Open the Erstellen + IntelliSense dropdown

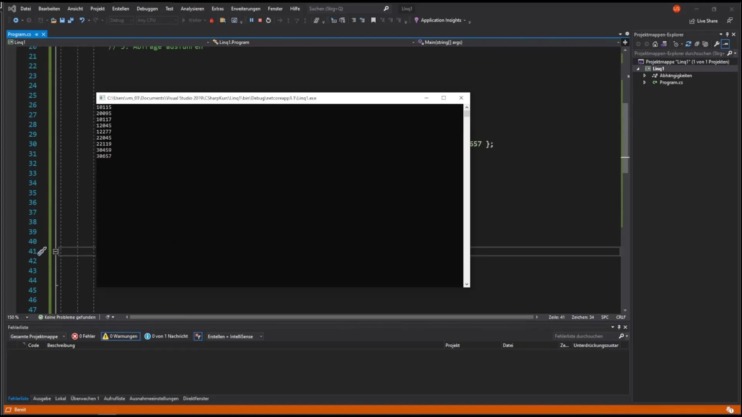(x=235, y=337)
